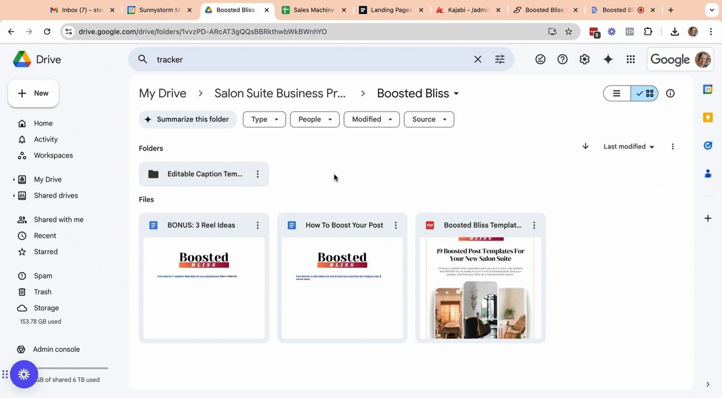
Task: Open advanced search filter options
Action: pyautogui.click(x=500, y=59)
